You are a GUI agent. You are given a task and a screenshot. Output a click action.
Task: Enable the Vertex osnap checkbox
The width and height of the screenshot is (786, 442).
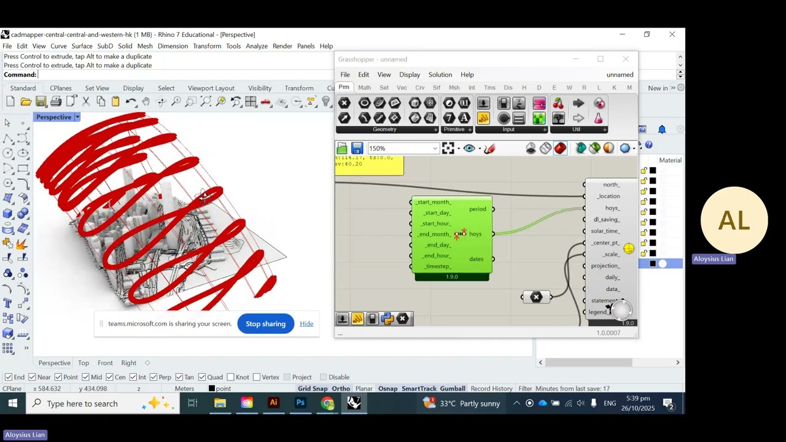257,377
